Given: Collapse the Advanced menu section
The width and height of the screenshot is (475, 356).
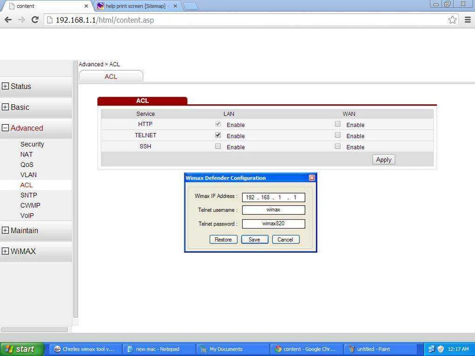Looking at the screenshot, I should (x=5, y=128).
